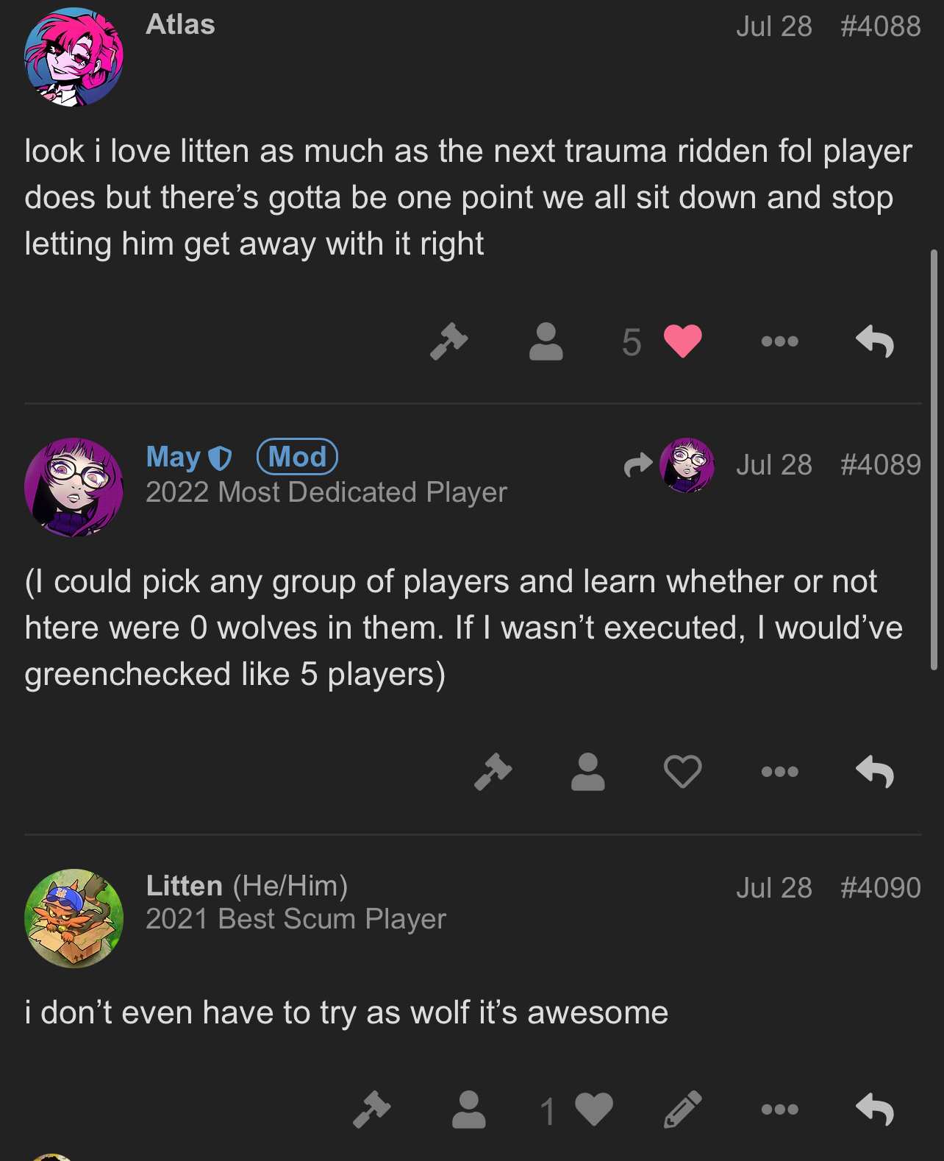Reply to Atlas's post #4088
This screenshot has width=944, height=1161.
pos(875,341)
